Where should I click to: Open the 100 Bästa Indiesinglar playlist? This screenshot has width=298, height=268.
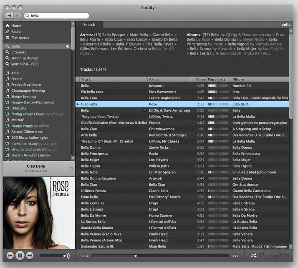coord(30,138)
